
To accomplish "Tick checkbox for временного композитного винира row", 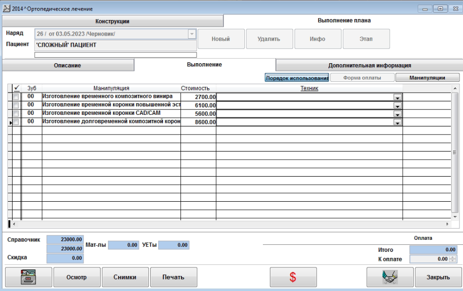I will tap(16, 97).
